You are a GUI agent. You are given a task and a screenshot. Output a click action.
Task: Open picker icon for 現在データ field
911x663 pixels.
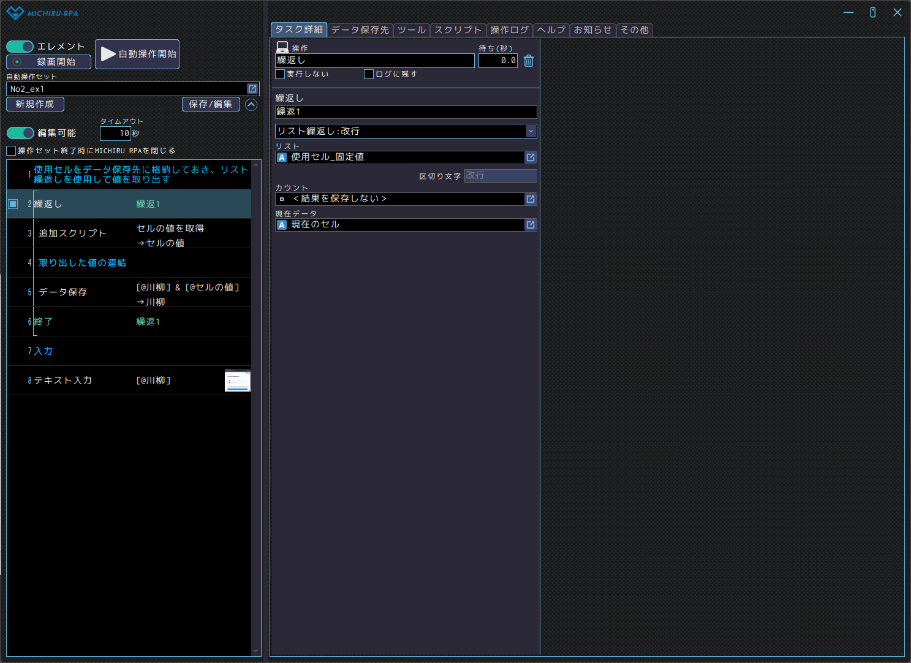[531, 225]
